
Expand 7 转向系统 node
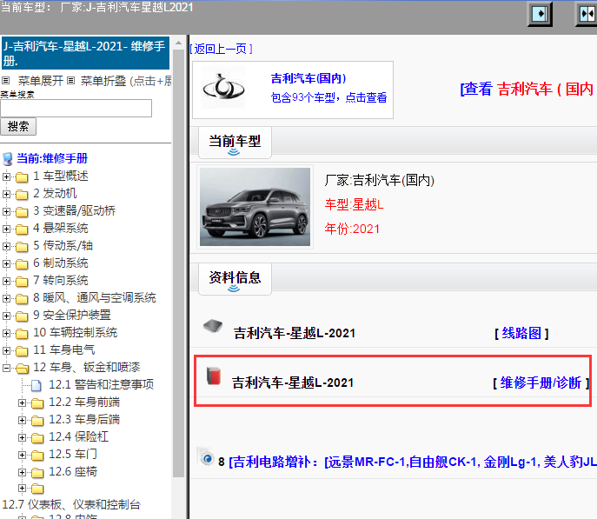pos(6,281)
